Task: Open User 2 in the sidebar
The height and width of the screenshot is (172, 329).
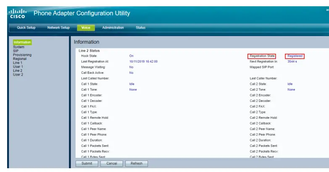Action: (x=18, y=75)
